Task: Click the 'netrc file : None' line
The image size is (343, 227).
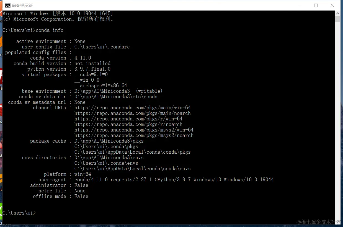Action: click(x=62, y=191)
